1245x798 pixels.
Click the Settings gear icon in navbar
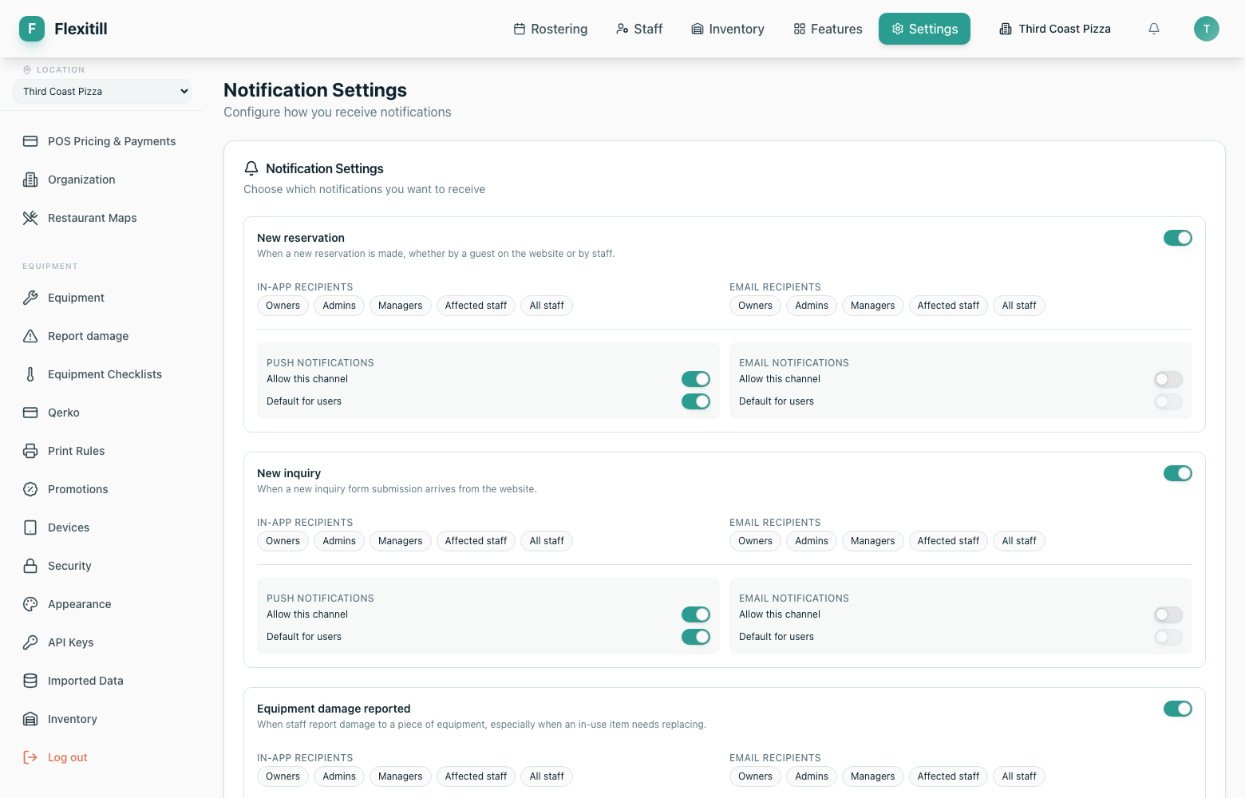coord(898,29)
